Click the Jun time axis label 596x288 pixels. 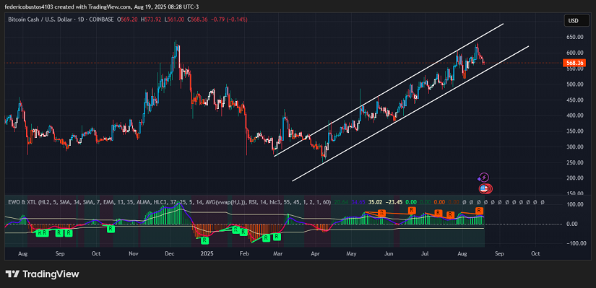(x=388, y=253)
